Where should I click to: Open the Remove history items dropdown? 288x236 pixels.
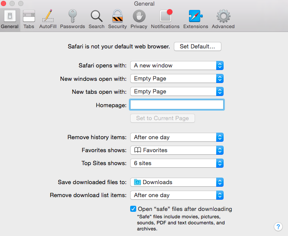tap(177, 137)
